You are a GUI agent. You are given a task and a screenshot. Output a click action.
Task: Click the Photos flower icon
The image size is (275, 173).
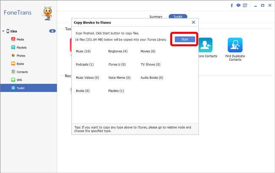coord(13,55)
